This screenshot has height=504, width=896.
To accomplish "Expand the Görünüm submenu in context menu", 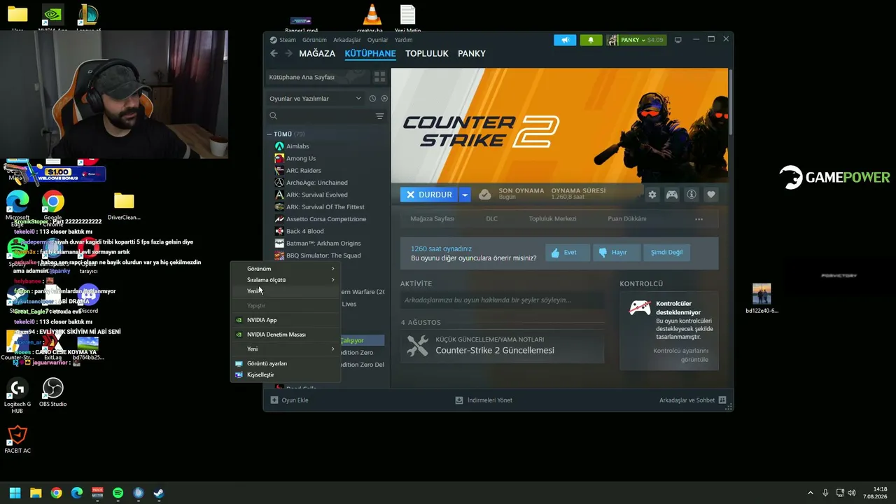I will [286, 269].
